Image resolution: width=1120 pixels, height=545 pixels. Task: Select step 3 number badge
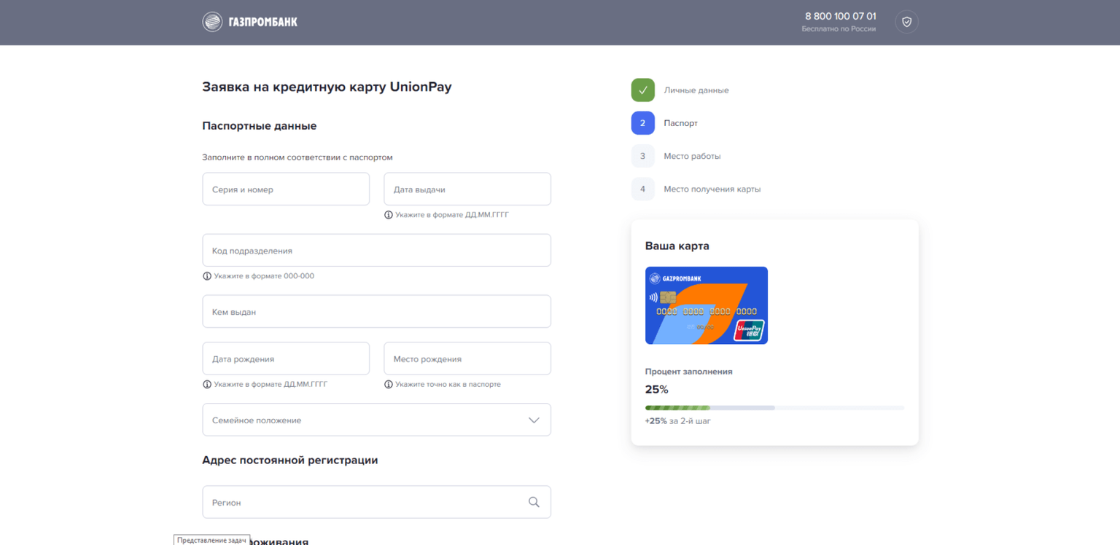pos(642,156)
